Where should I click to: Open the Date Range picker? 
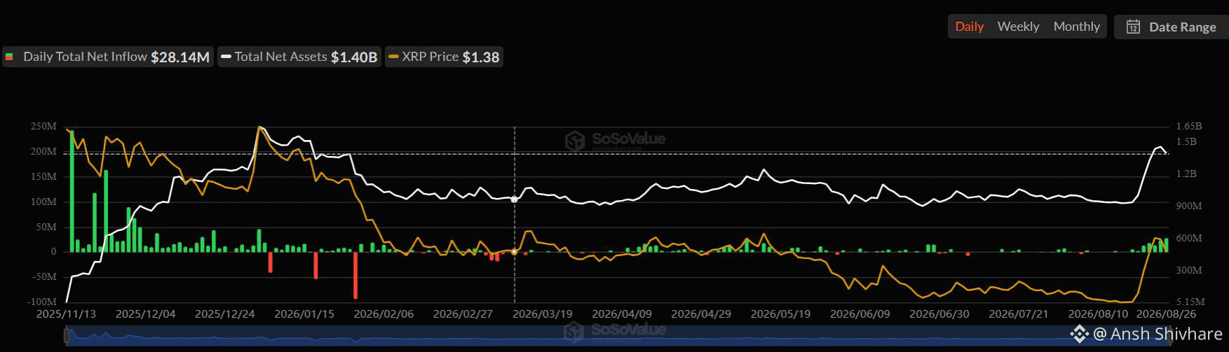1171,27
